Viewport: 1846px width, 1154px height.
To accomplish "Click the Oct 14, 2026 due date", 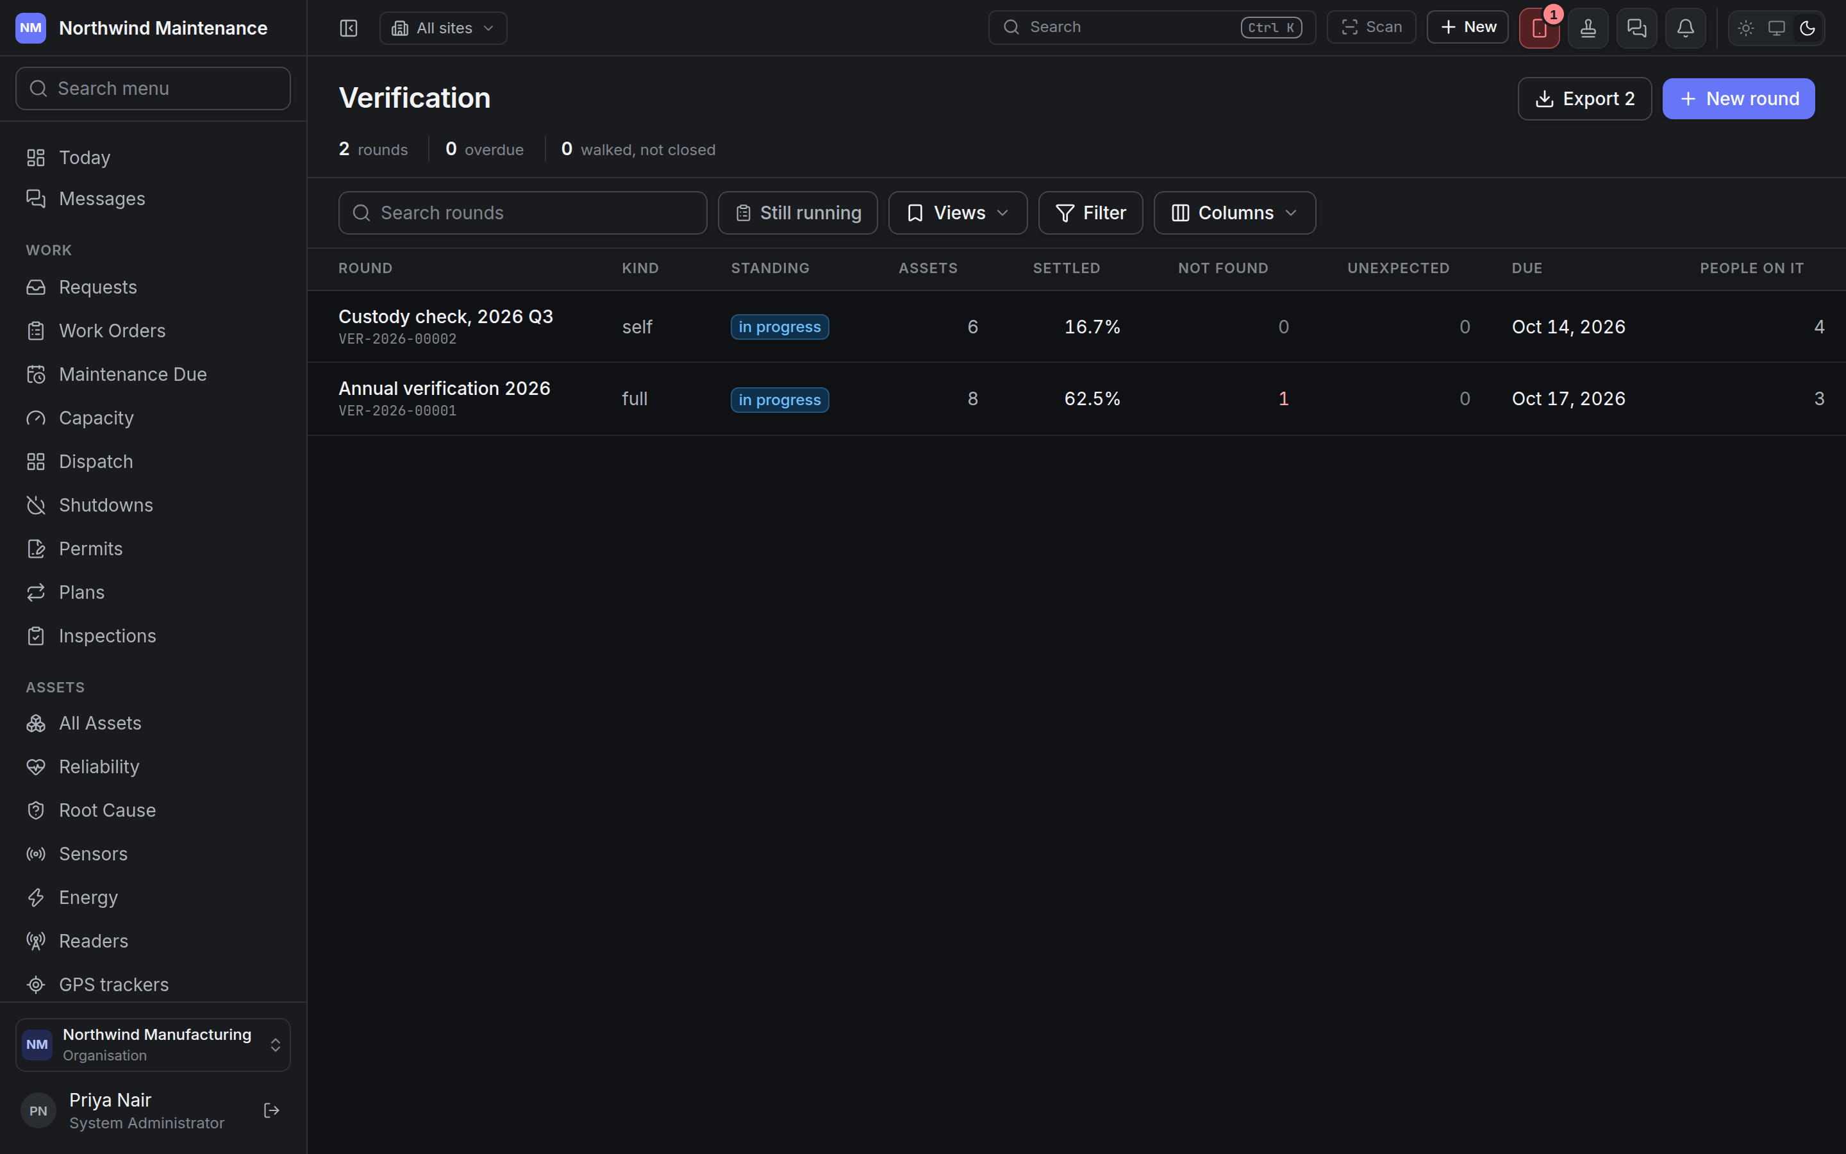I will [x=1568, y=328].
